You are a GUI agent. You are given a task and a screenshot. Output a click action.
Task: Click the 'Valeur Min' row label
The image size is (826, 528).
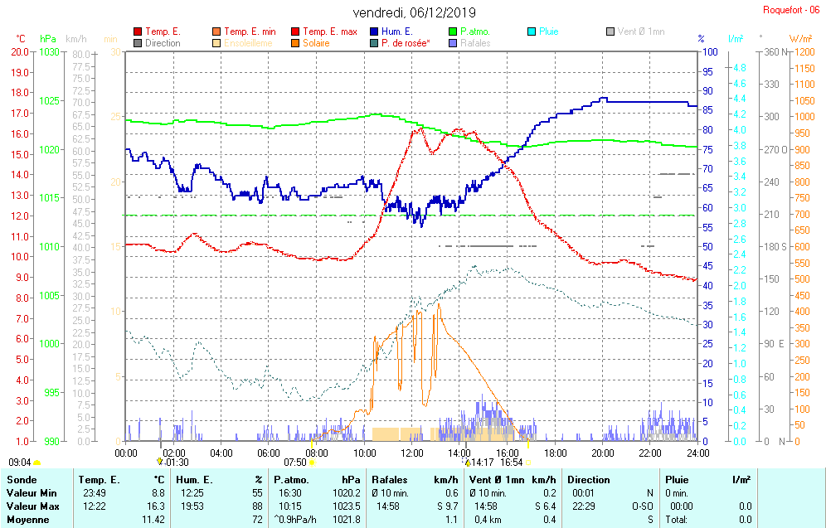click(x=32, y=493)
